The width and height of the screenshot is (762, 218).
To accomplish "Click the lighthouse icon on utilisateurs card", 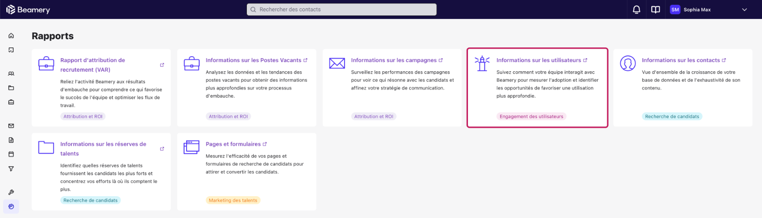I will click(482, 63).
